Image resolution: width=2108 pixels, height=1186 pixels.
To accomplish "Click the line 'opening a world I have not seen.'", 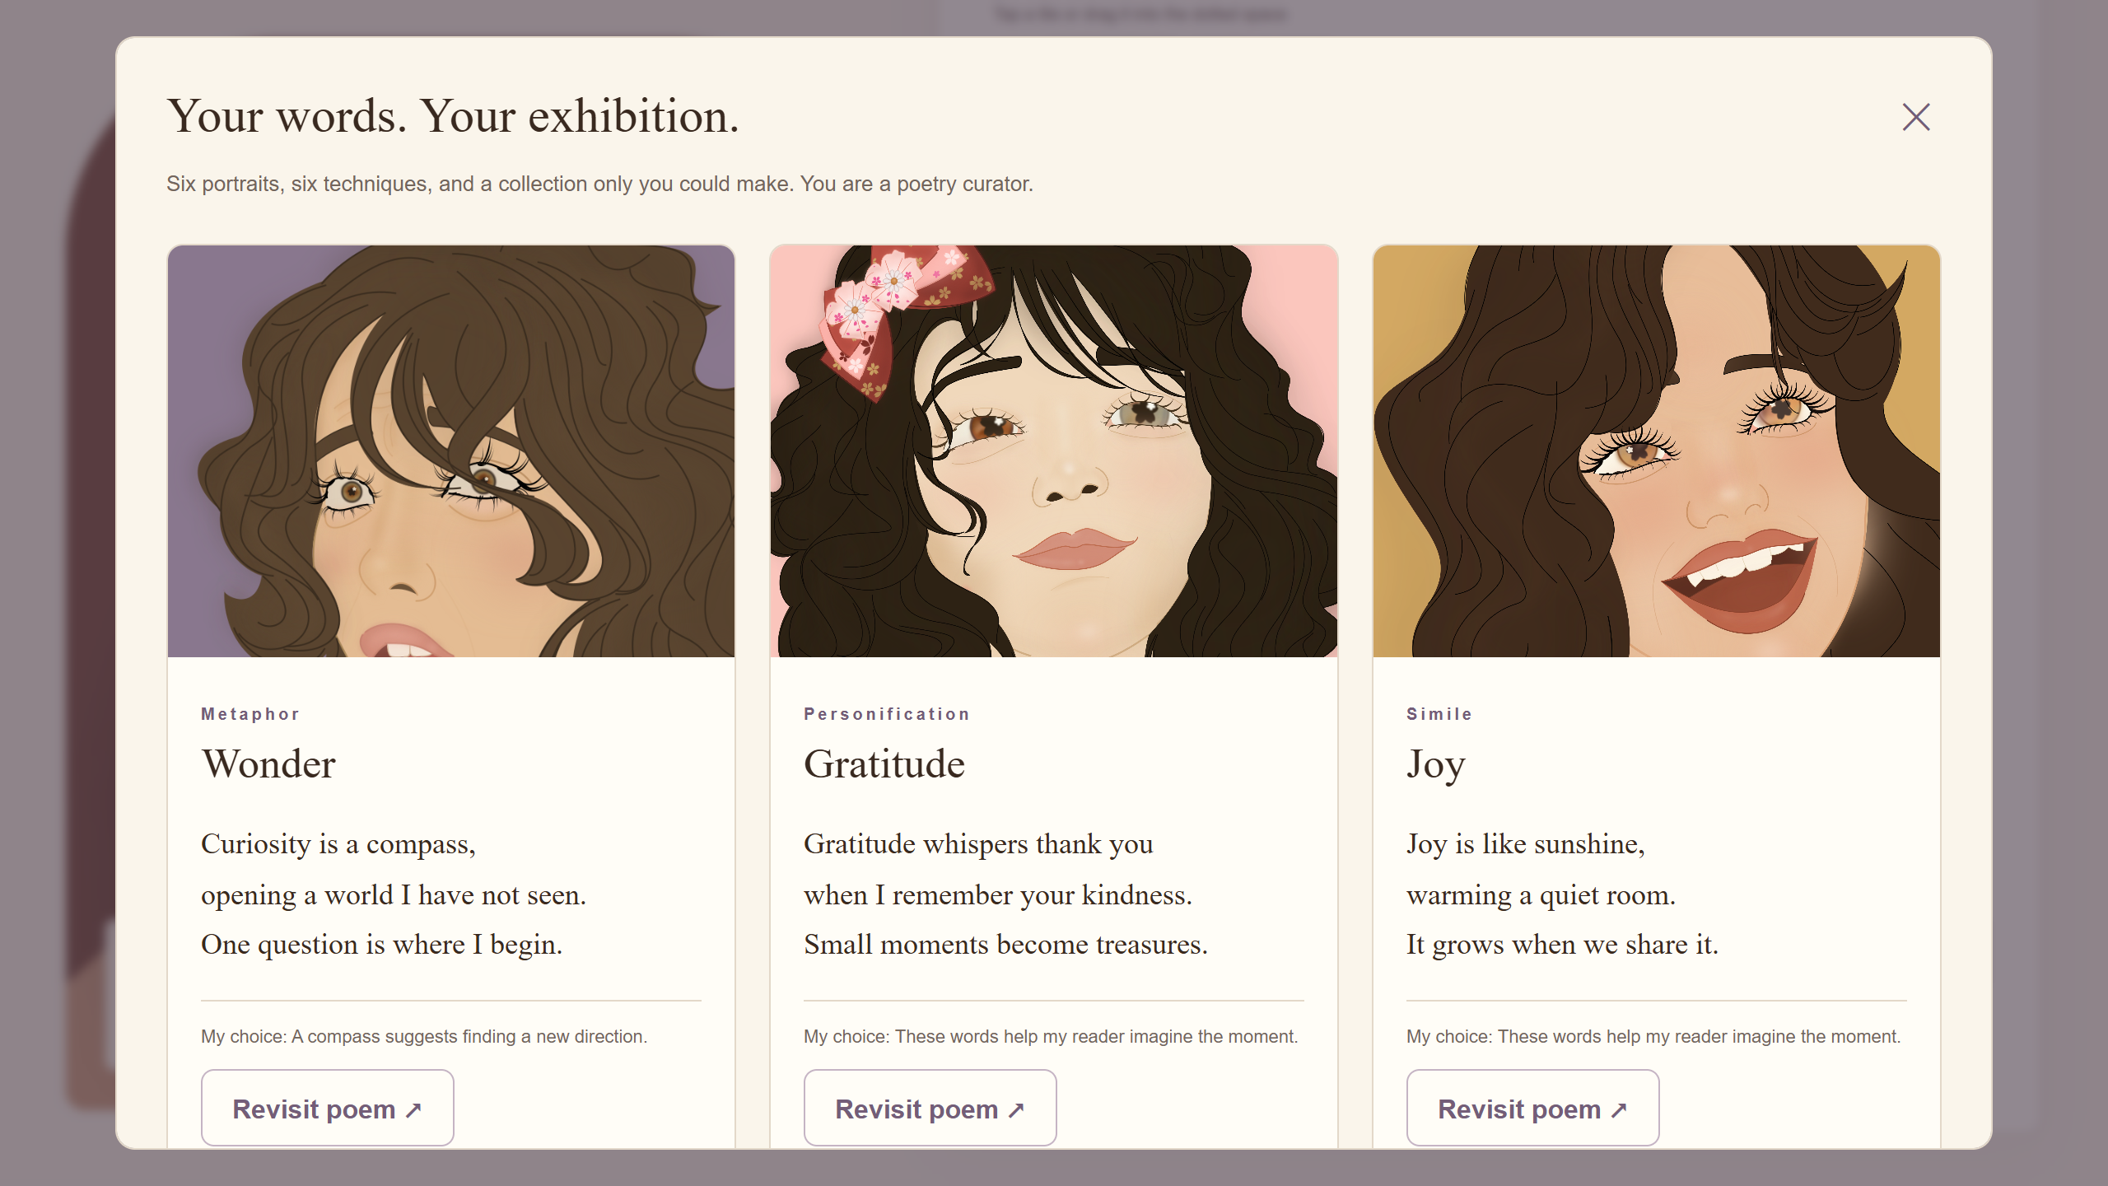I will click(394, 895).
